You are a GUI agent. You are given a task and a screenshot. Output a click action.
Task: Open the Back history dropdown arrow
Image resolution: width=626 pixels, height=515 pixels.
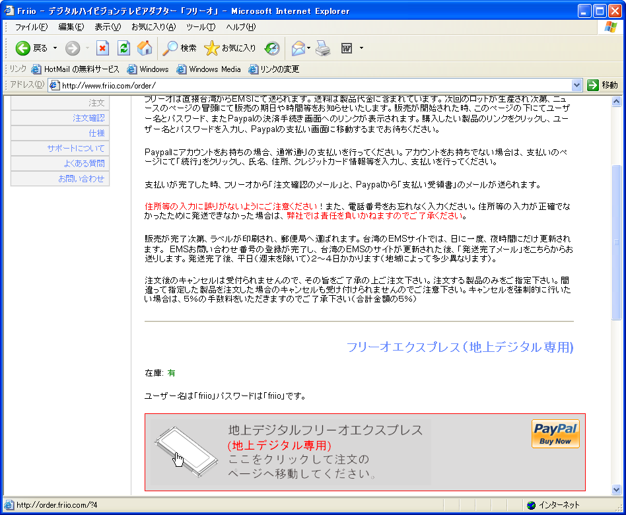click(x=55, y=48)
